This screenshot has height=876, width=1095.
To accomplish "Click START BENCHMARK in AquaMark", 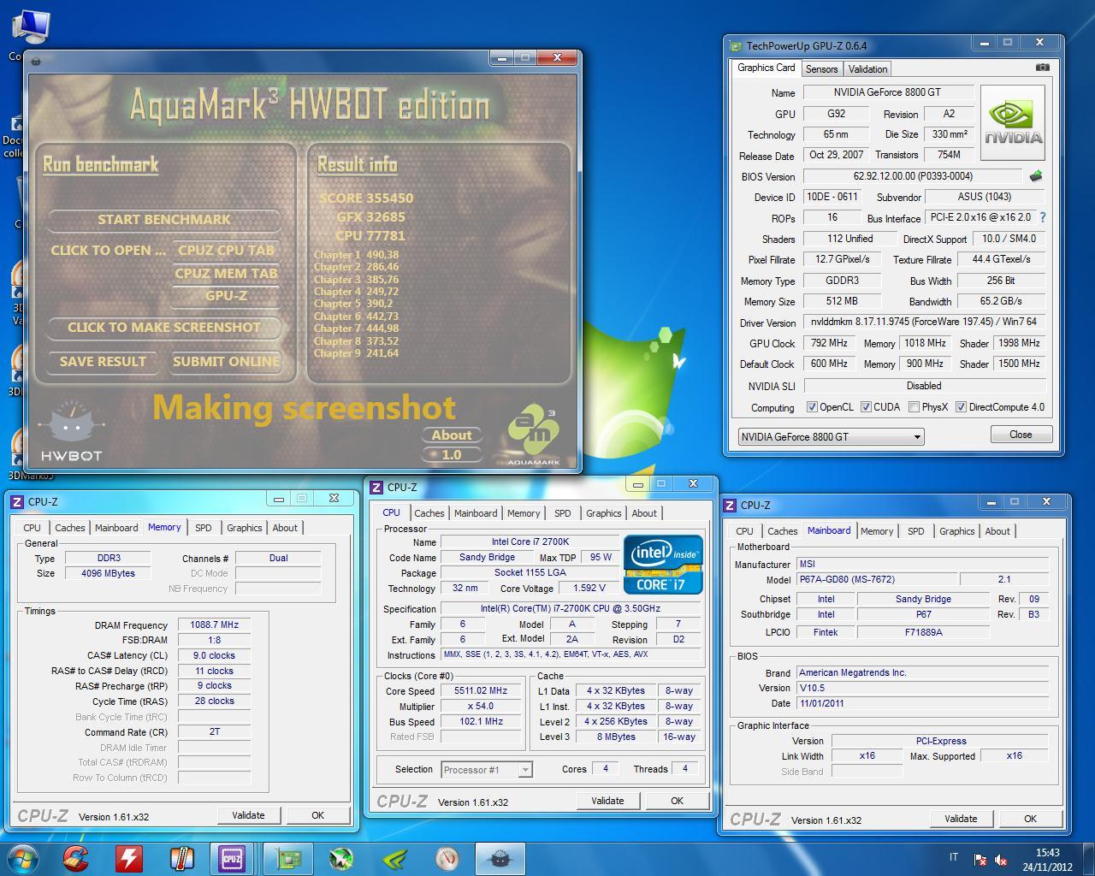I will (164, 220).
